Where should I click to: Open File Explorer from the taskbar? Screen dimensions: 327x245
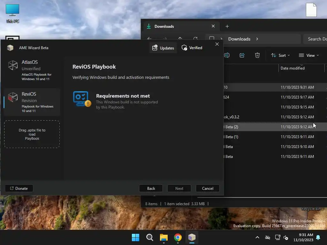(164, 237)
